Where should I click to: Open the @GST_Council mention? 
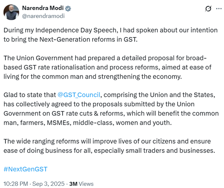tap(79, 95)
